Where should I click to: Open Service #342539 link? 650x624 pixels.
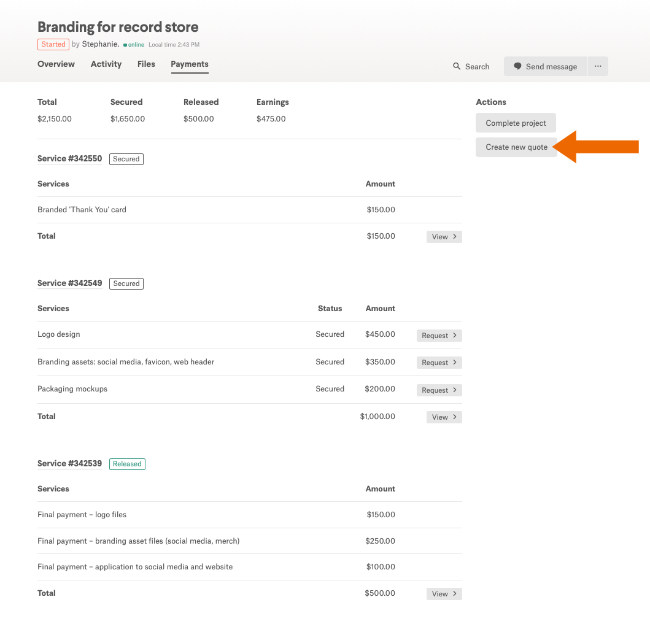[69, 463]
